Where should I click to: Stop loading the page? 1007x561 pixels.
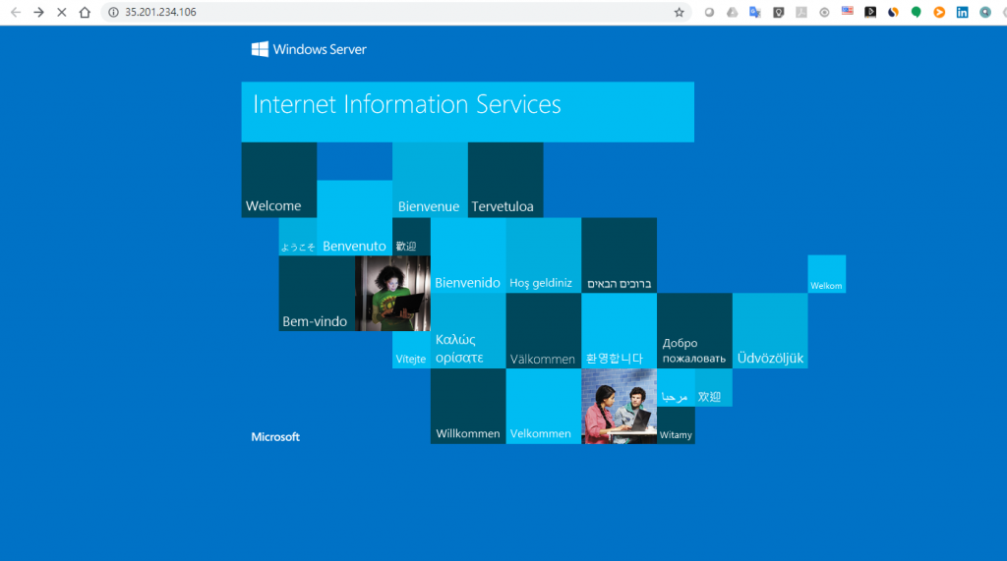62,12
